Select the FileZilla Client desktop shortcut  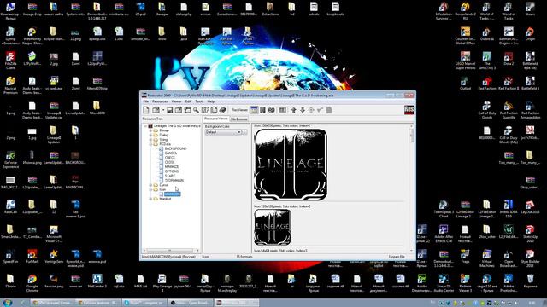tap(10, 61)
